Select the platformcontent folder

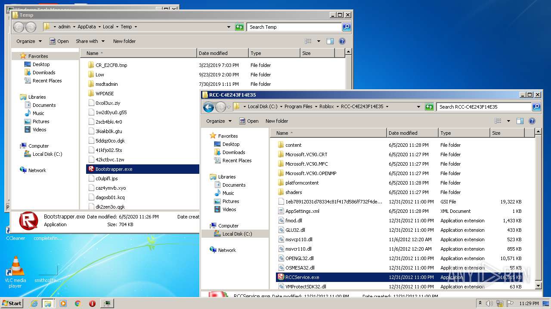pyautogui.click(x=302, y=183)
